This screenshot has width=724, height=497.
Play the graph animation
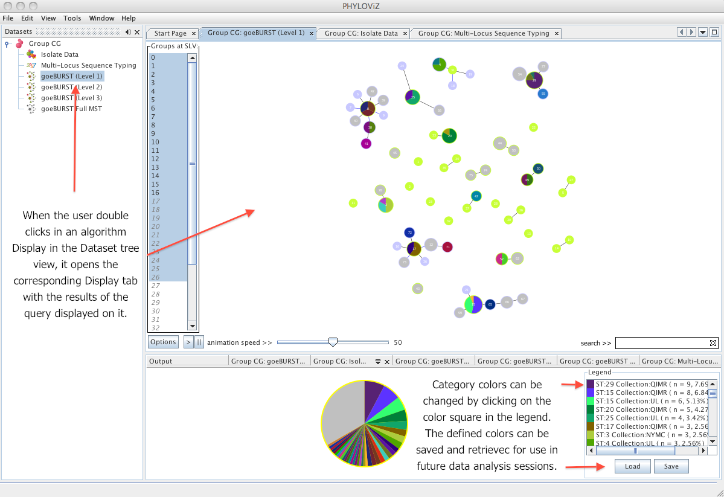[188, 342]
